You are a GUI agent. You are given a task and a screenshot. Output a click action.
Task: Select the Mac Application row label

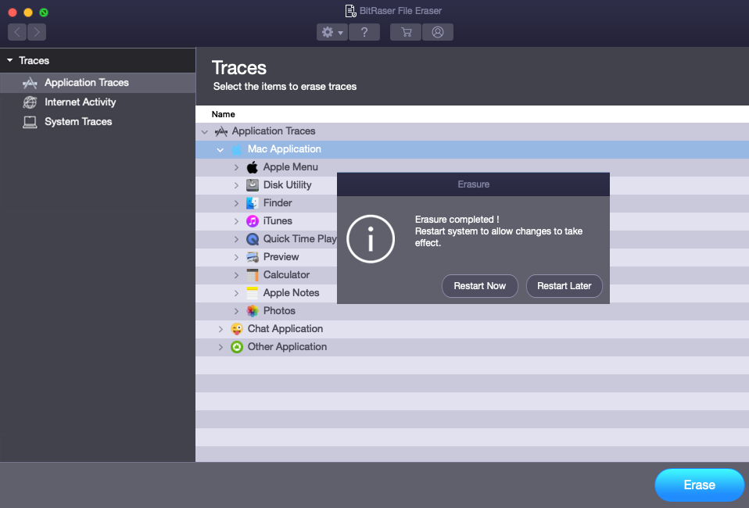(285, 149)
